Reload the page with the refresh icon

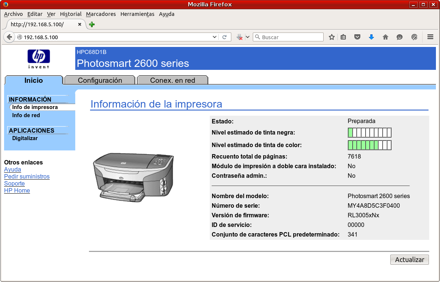[224, 37]
